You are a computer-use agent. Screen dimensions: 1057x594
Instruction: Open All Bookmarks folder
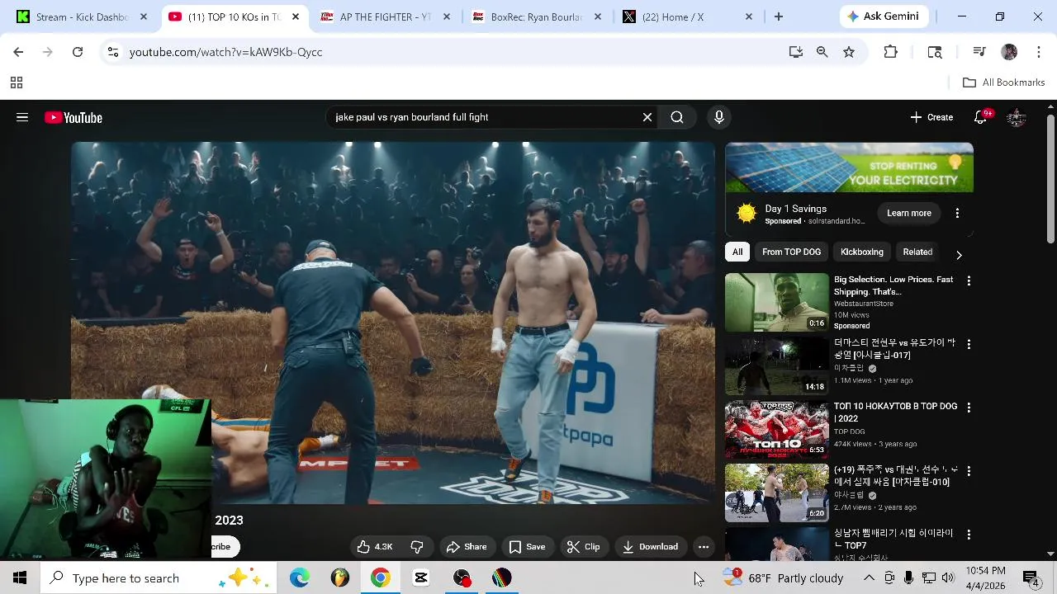tap(1004, 82)
